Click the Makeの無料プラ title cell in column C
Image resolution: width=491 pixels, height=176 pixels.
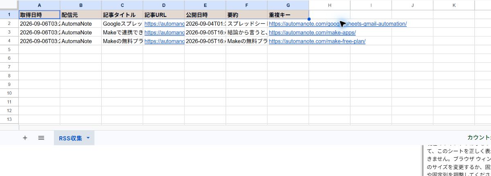pos(122,41)
